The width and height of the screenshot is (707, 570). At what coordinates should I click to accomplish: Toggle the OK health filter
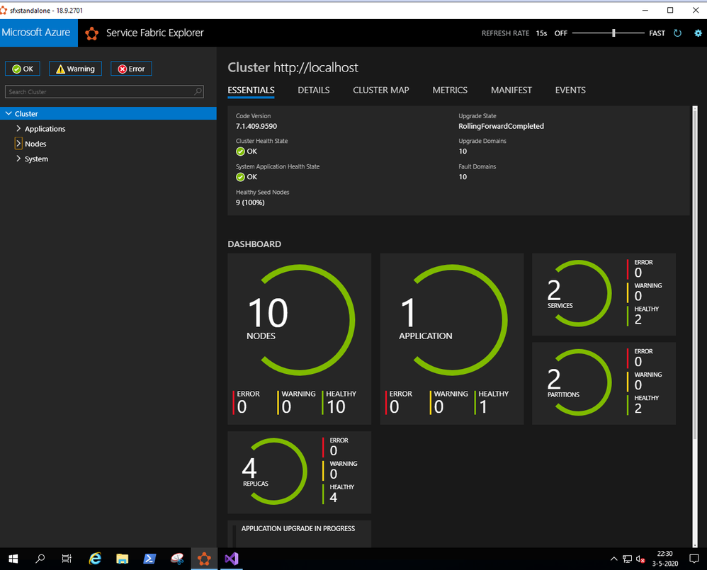pos(23,69)
